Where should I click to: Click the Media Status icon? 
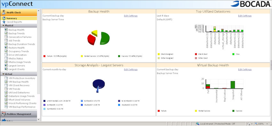tap(6, 59)
